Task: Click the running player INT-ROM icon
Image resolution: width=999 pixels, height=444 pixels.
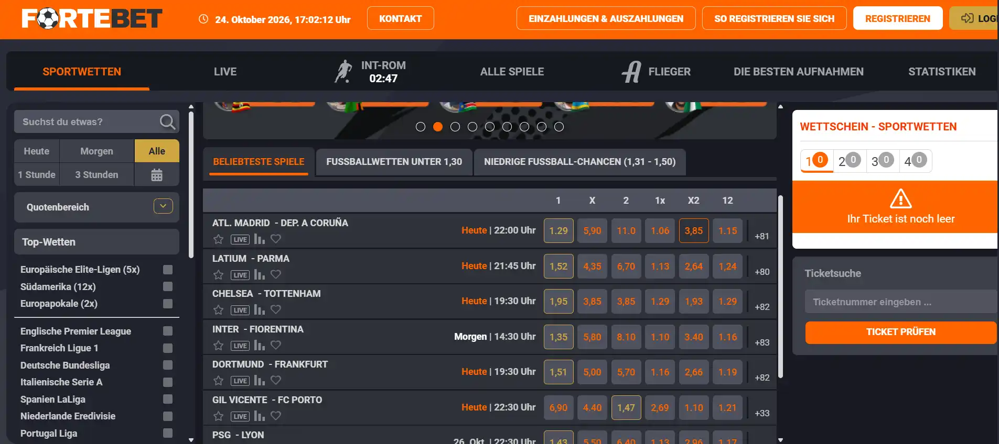Action: [x=343, y=72]
